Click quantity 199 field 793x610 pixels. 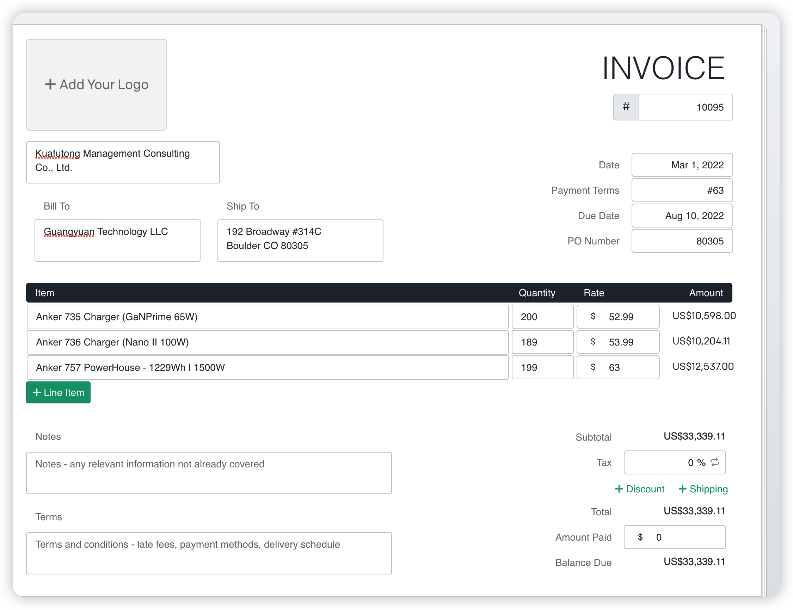click(x=542, y=368)
